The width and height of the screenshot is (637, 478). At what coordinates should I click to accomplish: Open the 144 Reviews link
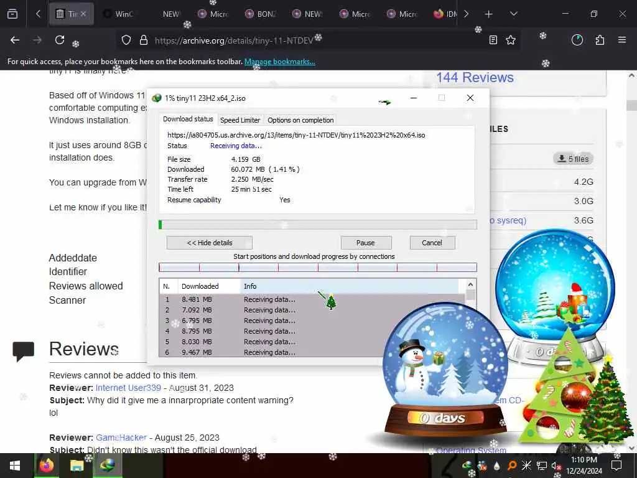475,77
